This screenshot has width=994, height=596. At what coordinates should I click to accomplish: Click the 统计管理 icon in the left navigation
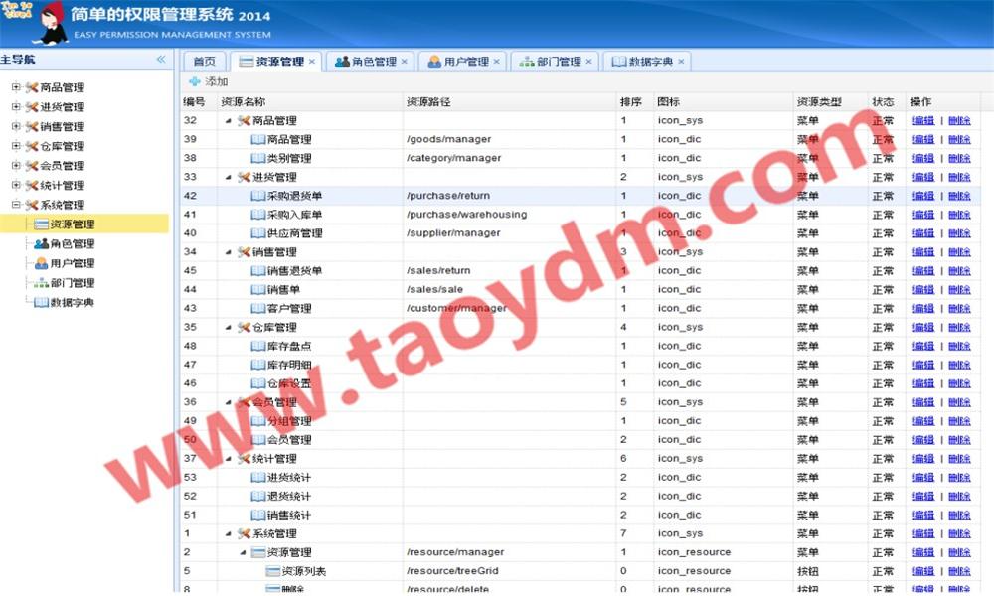32,186
